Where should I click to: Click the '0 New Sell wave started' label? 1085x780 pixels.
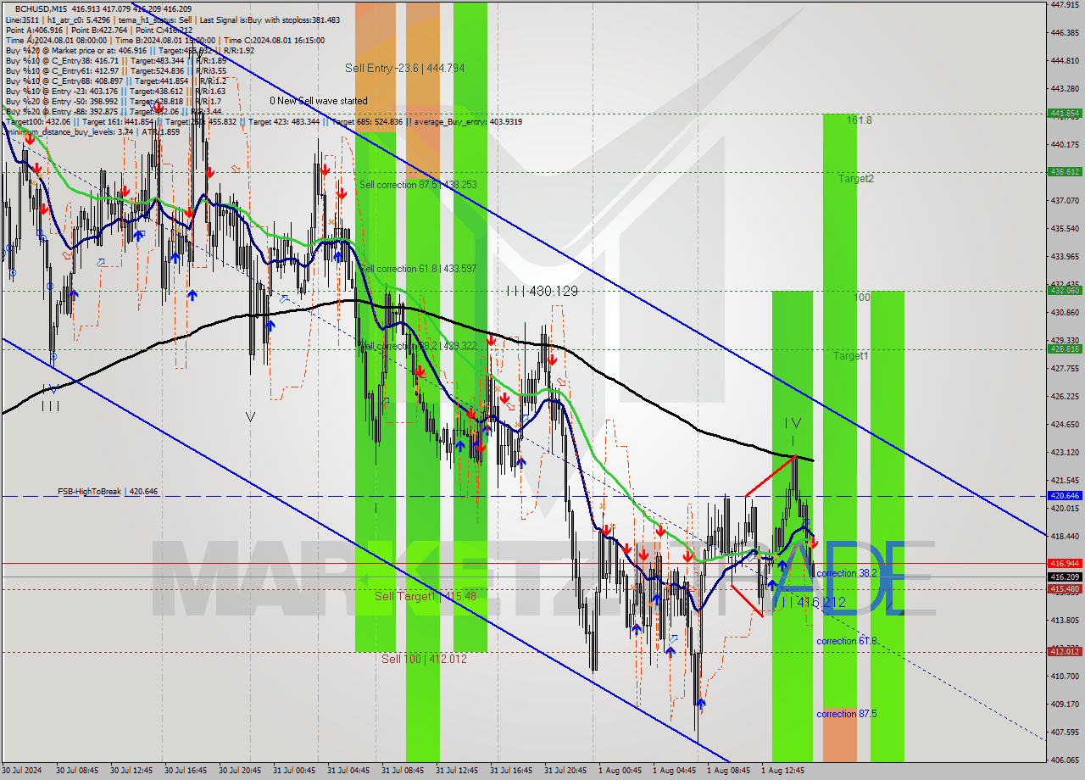coord(319,101)
